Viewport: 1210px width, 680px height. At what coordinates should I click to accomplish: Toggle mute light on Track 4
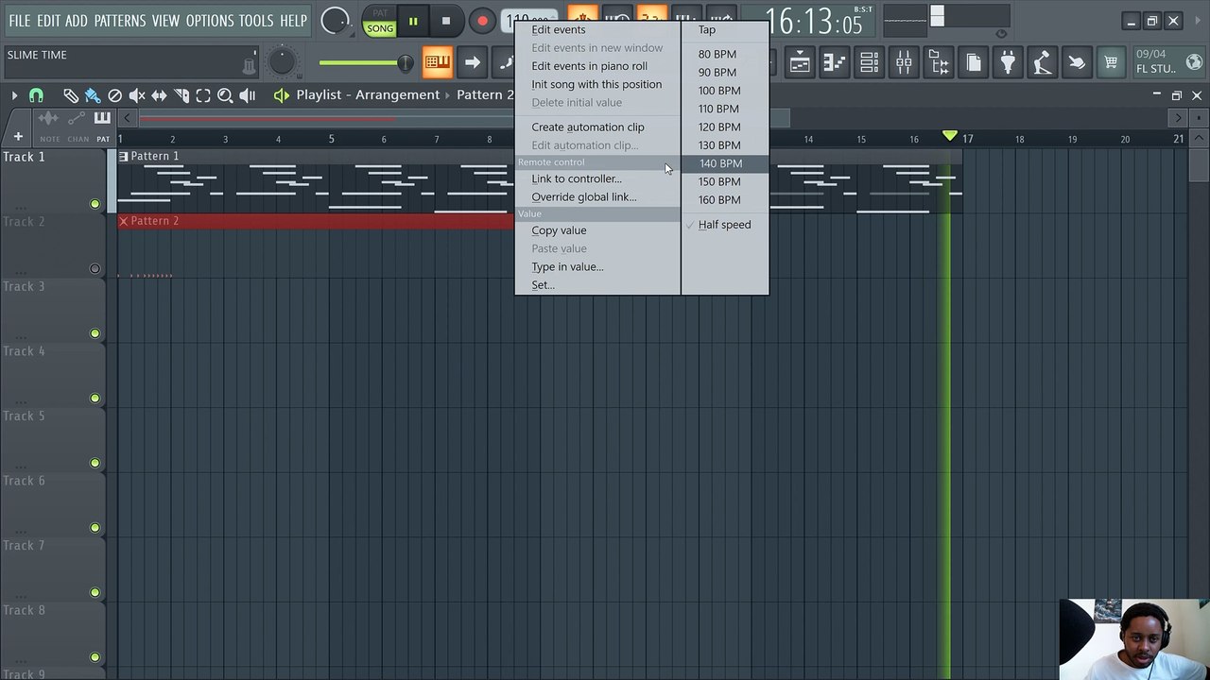pos(95,399)
